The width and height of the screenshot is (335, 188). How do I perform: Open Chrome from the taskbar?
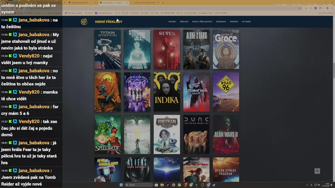point(208,185)
